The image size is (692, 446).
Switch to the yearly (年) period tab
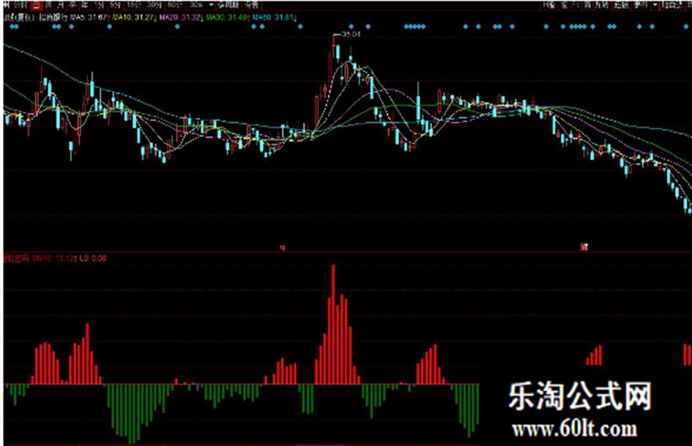tap(83, 5)
